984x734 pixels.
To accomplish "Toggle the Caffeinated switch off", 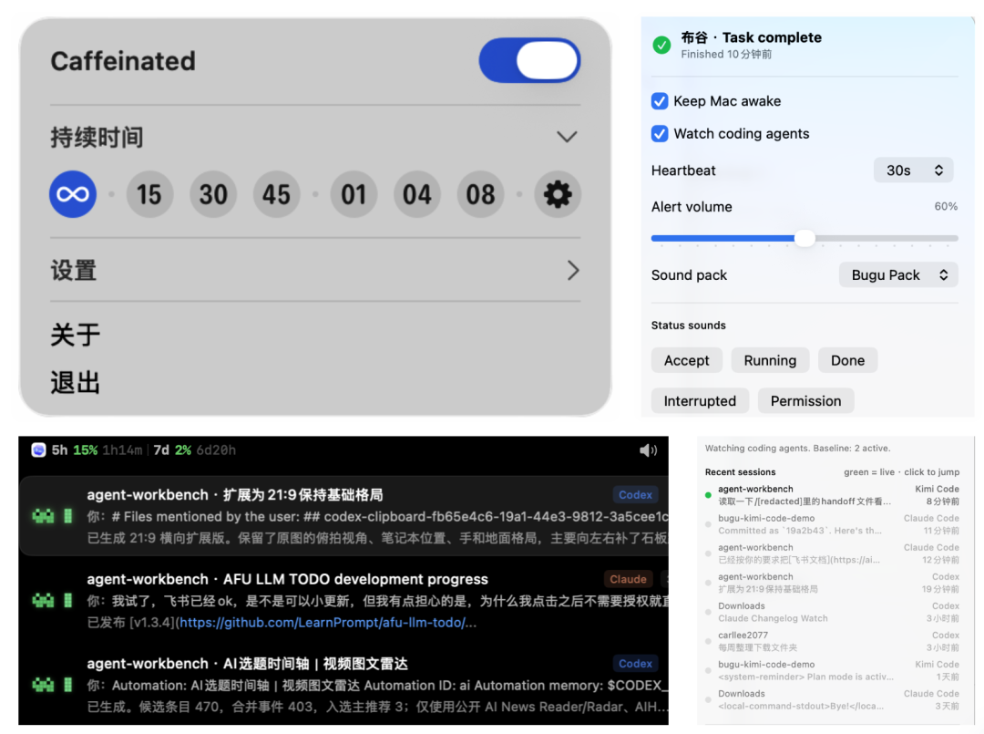I will pyautogui.click(x=529, y=60).
